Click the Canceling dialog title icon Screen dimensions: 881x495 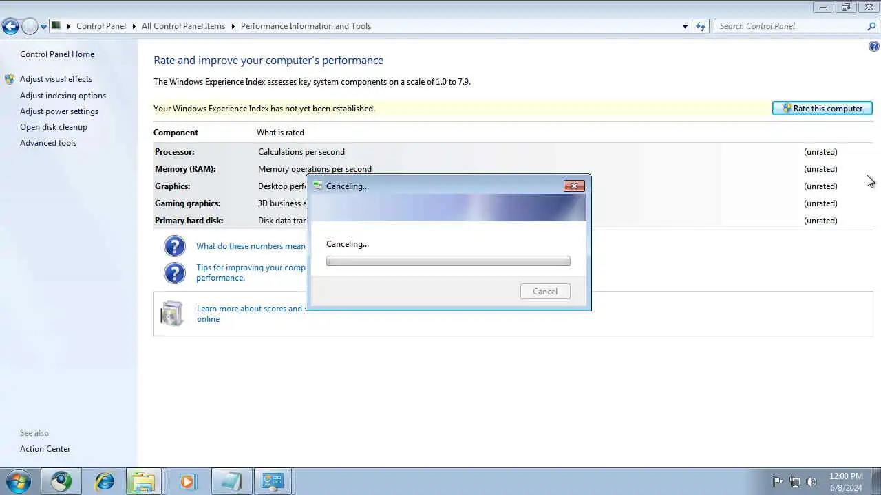(x=317, y=186)
